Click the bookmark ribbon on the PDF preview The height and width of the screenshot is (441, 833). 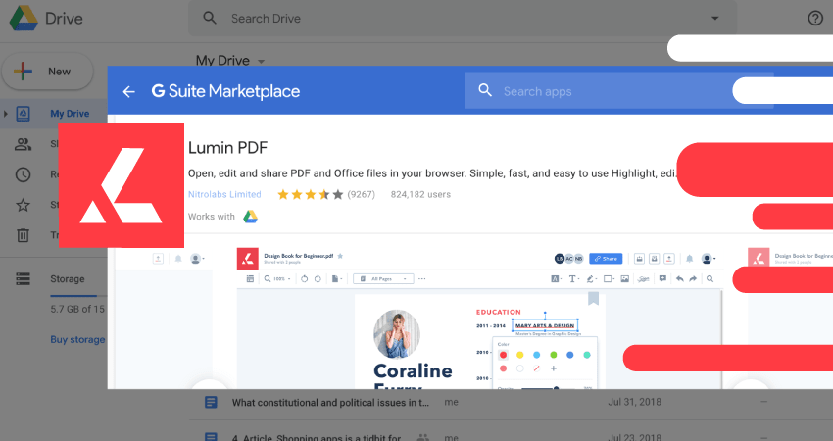click(x=593, y=299)
